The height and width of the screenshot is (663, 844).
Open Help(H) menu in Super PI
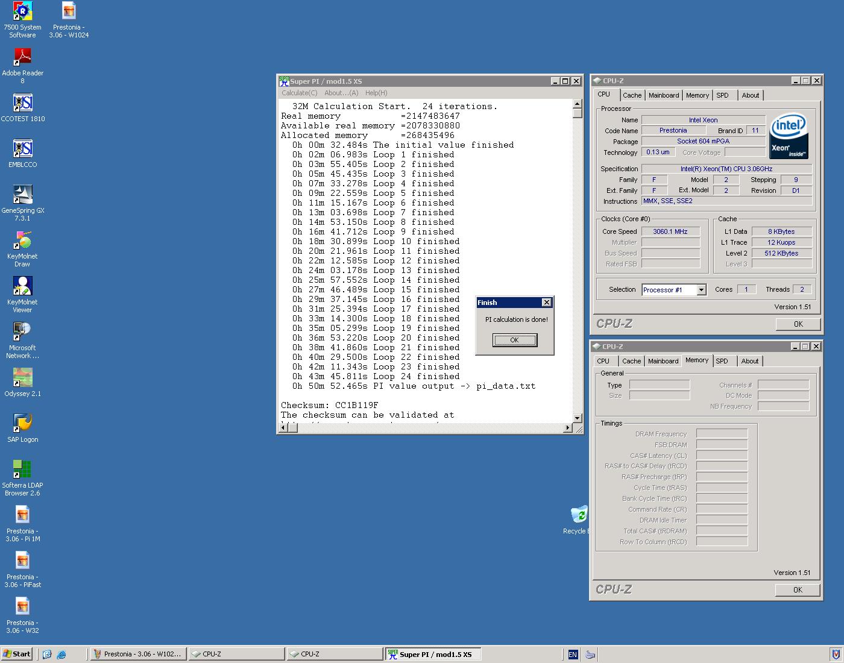[376, 93]
